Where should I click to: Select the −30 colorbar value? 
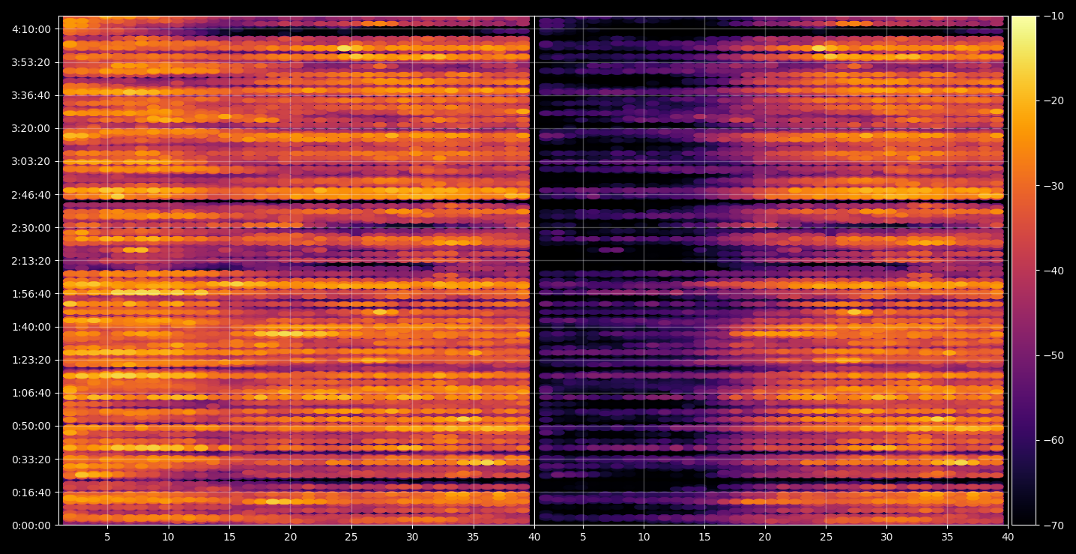pyautogui.click(x=1053, y=185)
